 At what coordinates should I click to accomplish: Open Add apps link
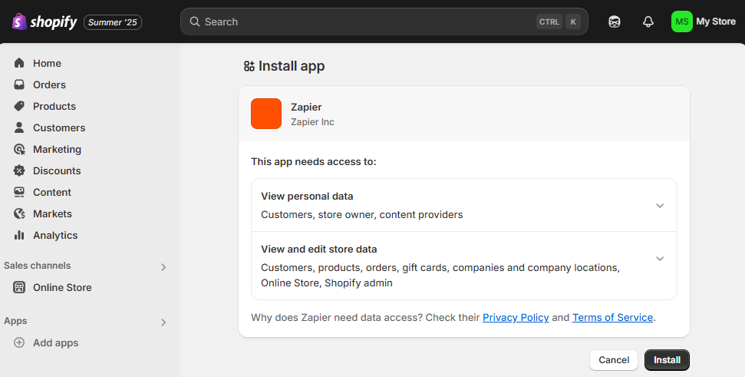pyautogui.click(x=55, y=342)
